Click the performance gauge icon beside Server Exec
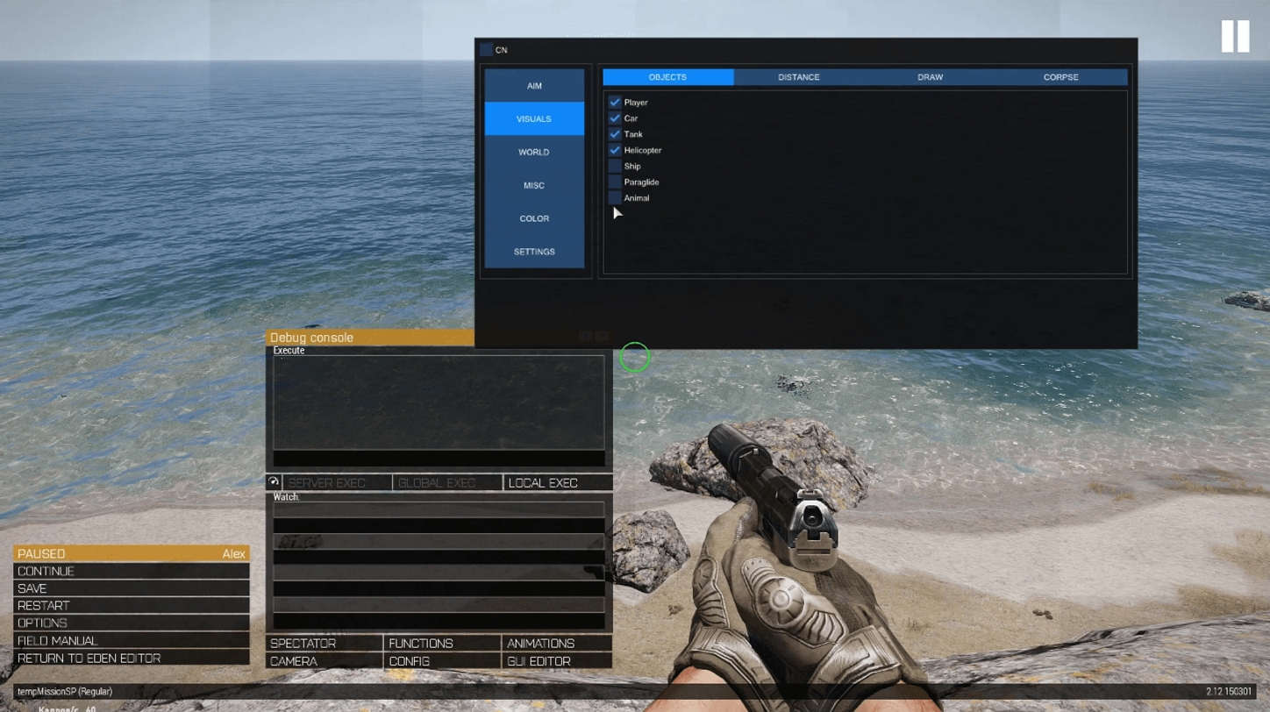1270x712 pixels. pyautogui.click(x=274, y=482)
